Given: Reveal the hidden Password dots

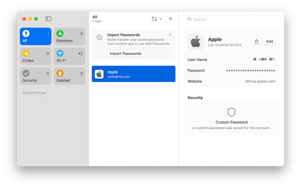Looking at the screenshot, I should 251,71.
